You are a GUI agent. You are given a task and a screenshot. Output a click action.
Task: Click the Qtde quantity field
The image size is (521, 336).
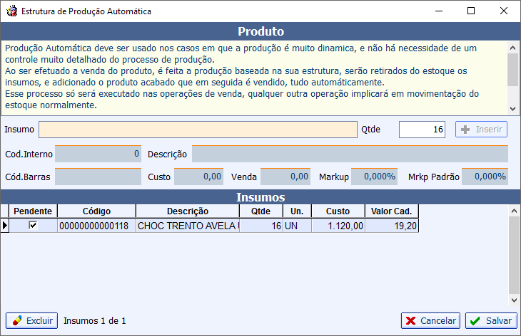pos(423,130)
